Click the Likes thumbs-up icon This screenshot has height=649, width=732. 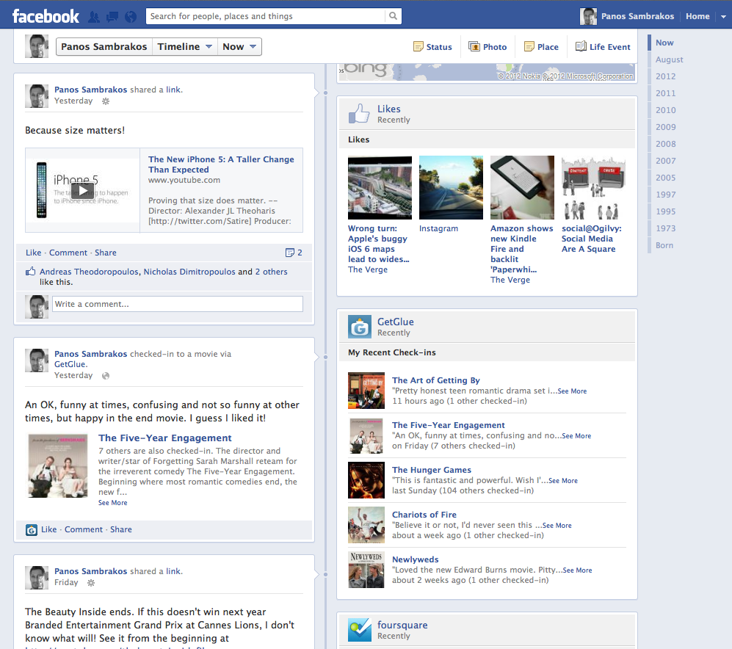pos(359,114)
